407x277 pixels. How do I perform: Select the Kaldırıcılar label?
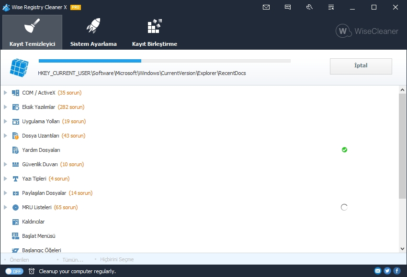(33, 222)
